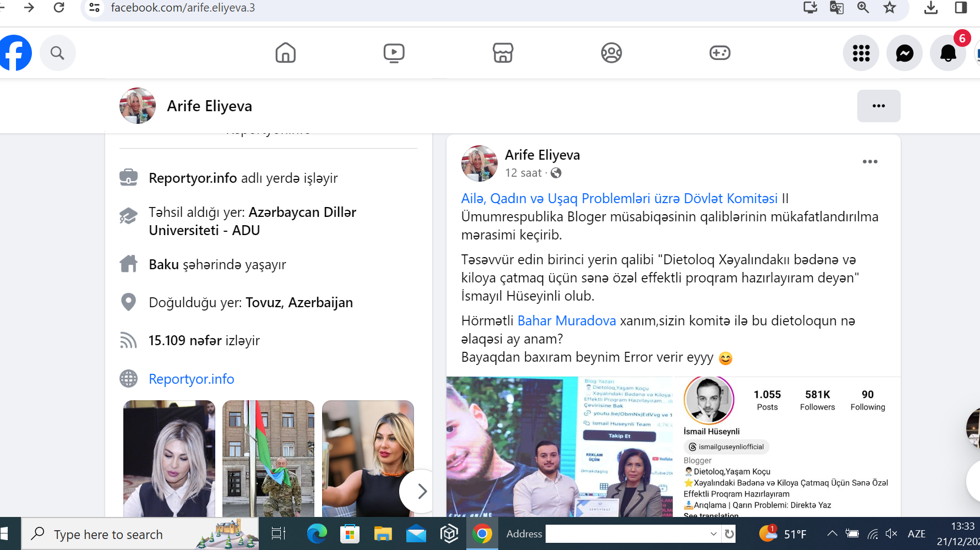Image resolution: width=980 pixels, height=550 pixels.
Task: Open Chrome downloads
Action: pos(931,8)
